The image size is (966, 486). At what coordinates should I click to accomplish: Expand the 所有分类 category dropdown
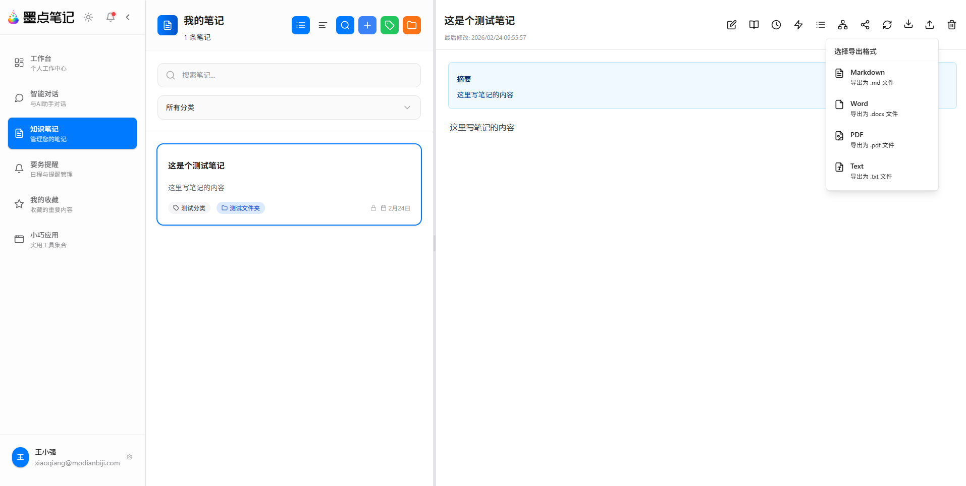[x=289, y=107]
